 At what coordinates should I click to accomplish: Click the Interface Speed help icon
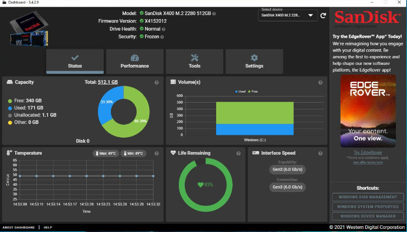pyautogui.click(x=320, y=153)
